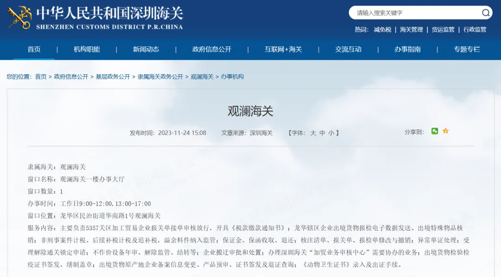Set font size to 小
This screenshot has width=501, height=277.
click(x=331, y=133)
